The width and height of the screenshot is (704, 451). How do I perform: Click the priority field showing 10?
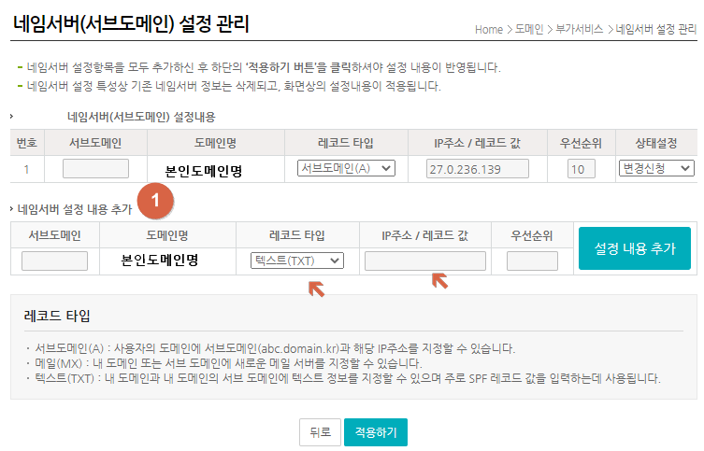point(582,169)
